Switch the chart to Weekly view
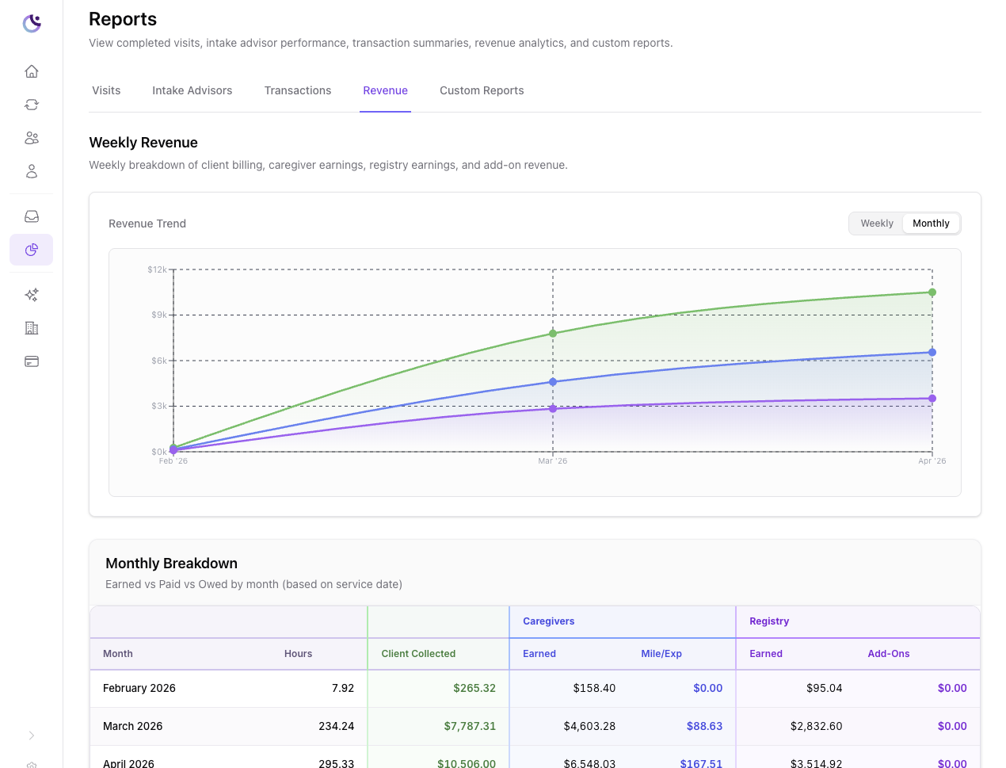 pyautogui.click(x=877, y=224)
